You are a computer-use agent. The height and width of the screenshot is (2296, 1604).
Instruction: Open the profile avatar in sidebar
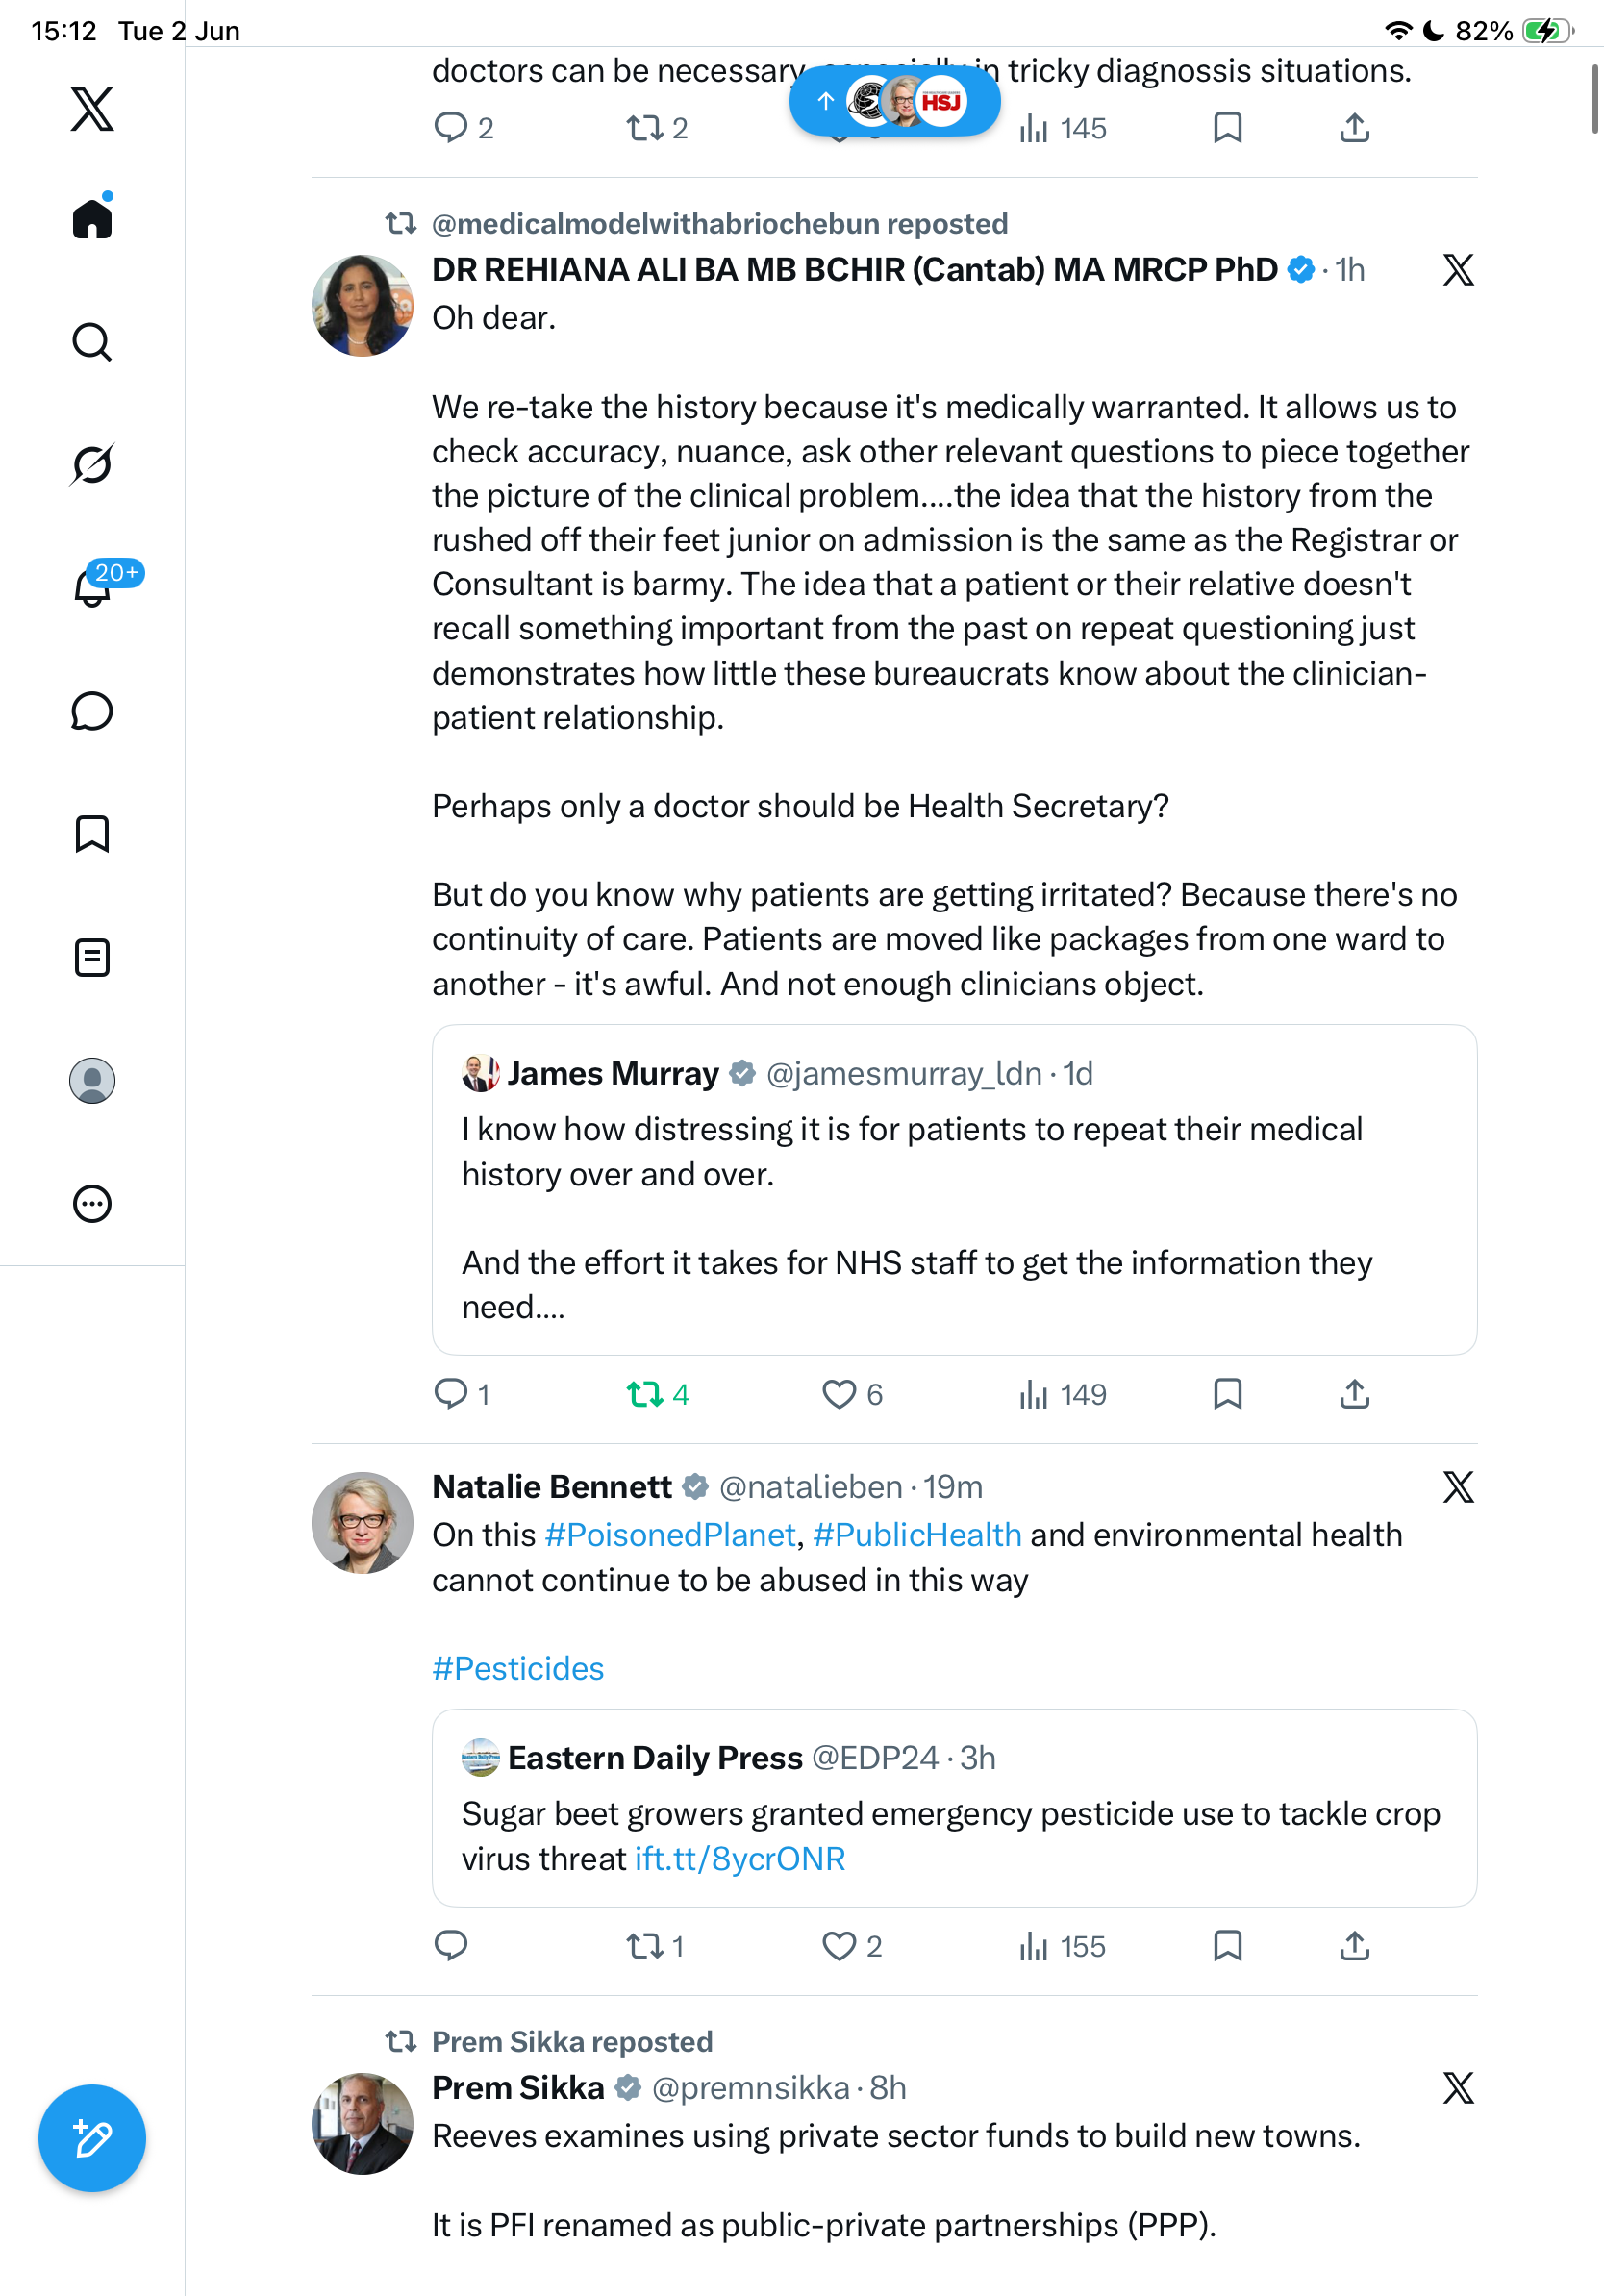click(92, 1080)
